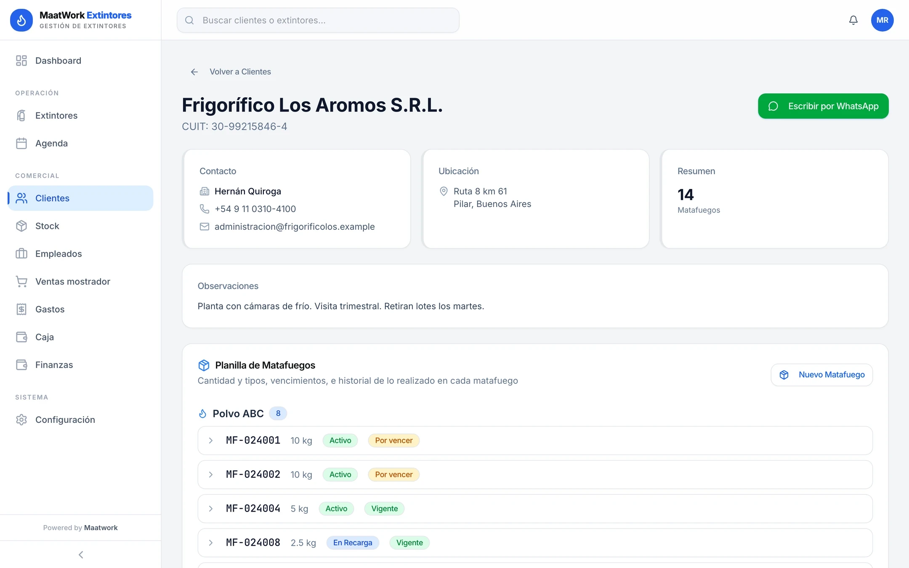Open the MR user avatar menu
The width and height of the screenshot is (909, 568).
tap(882, 20)
